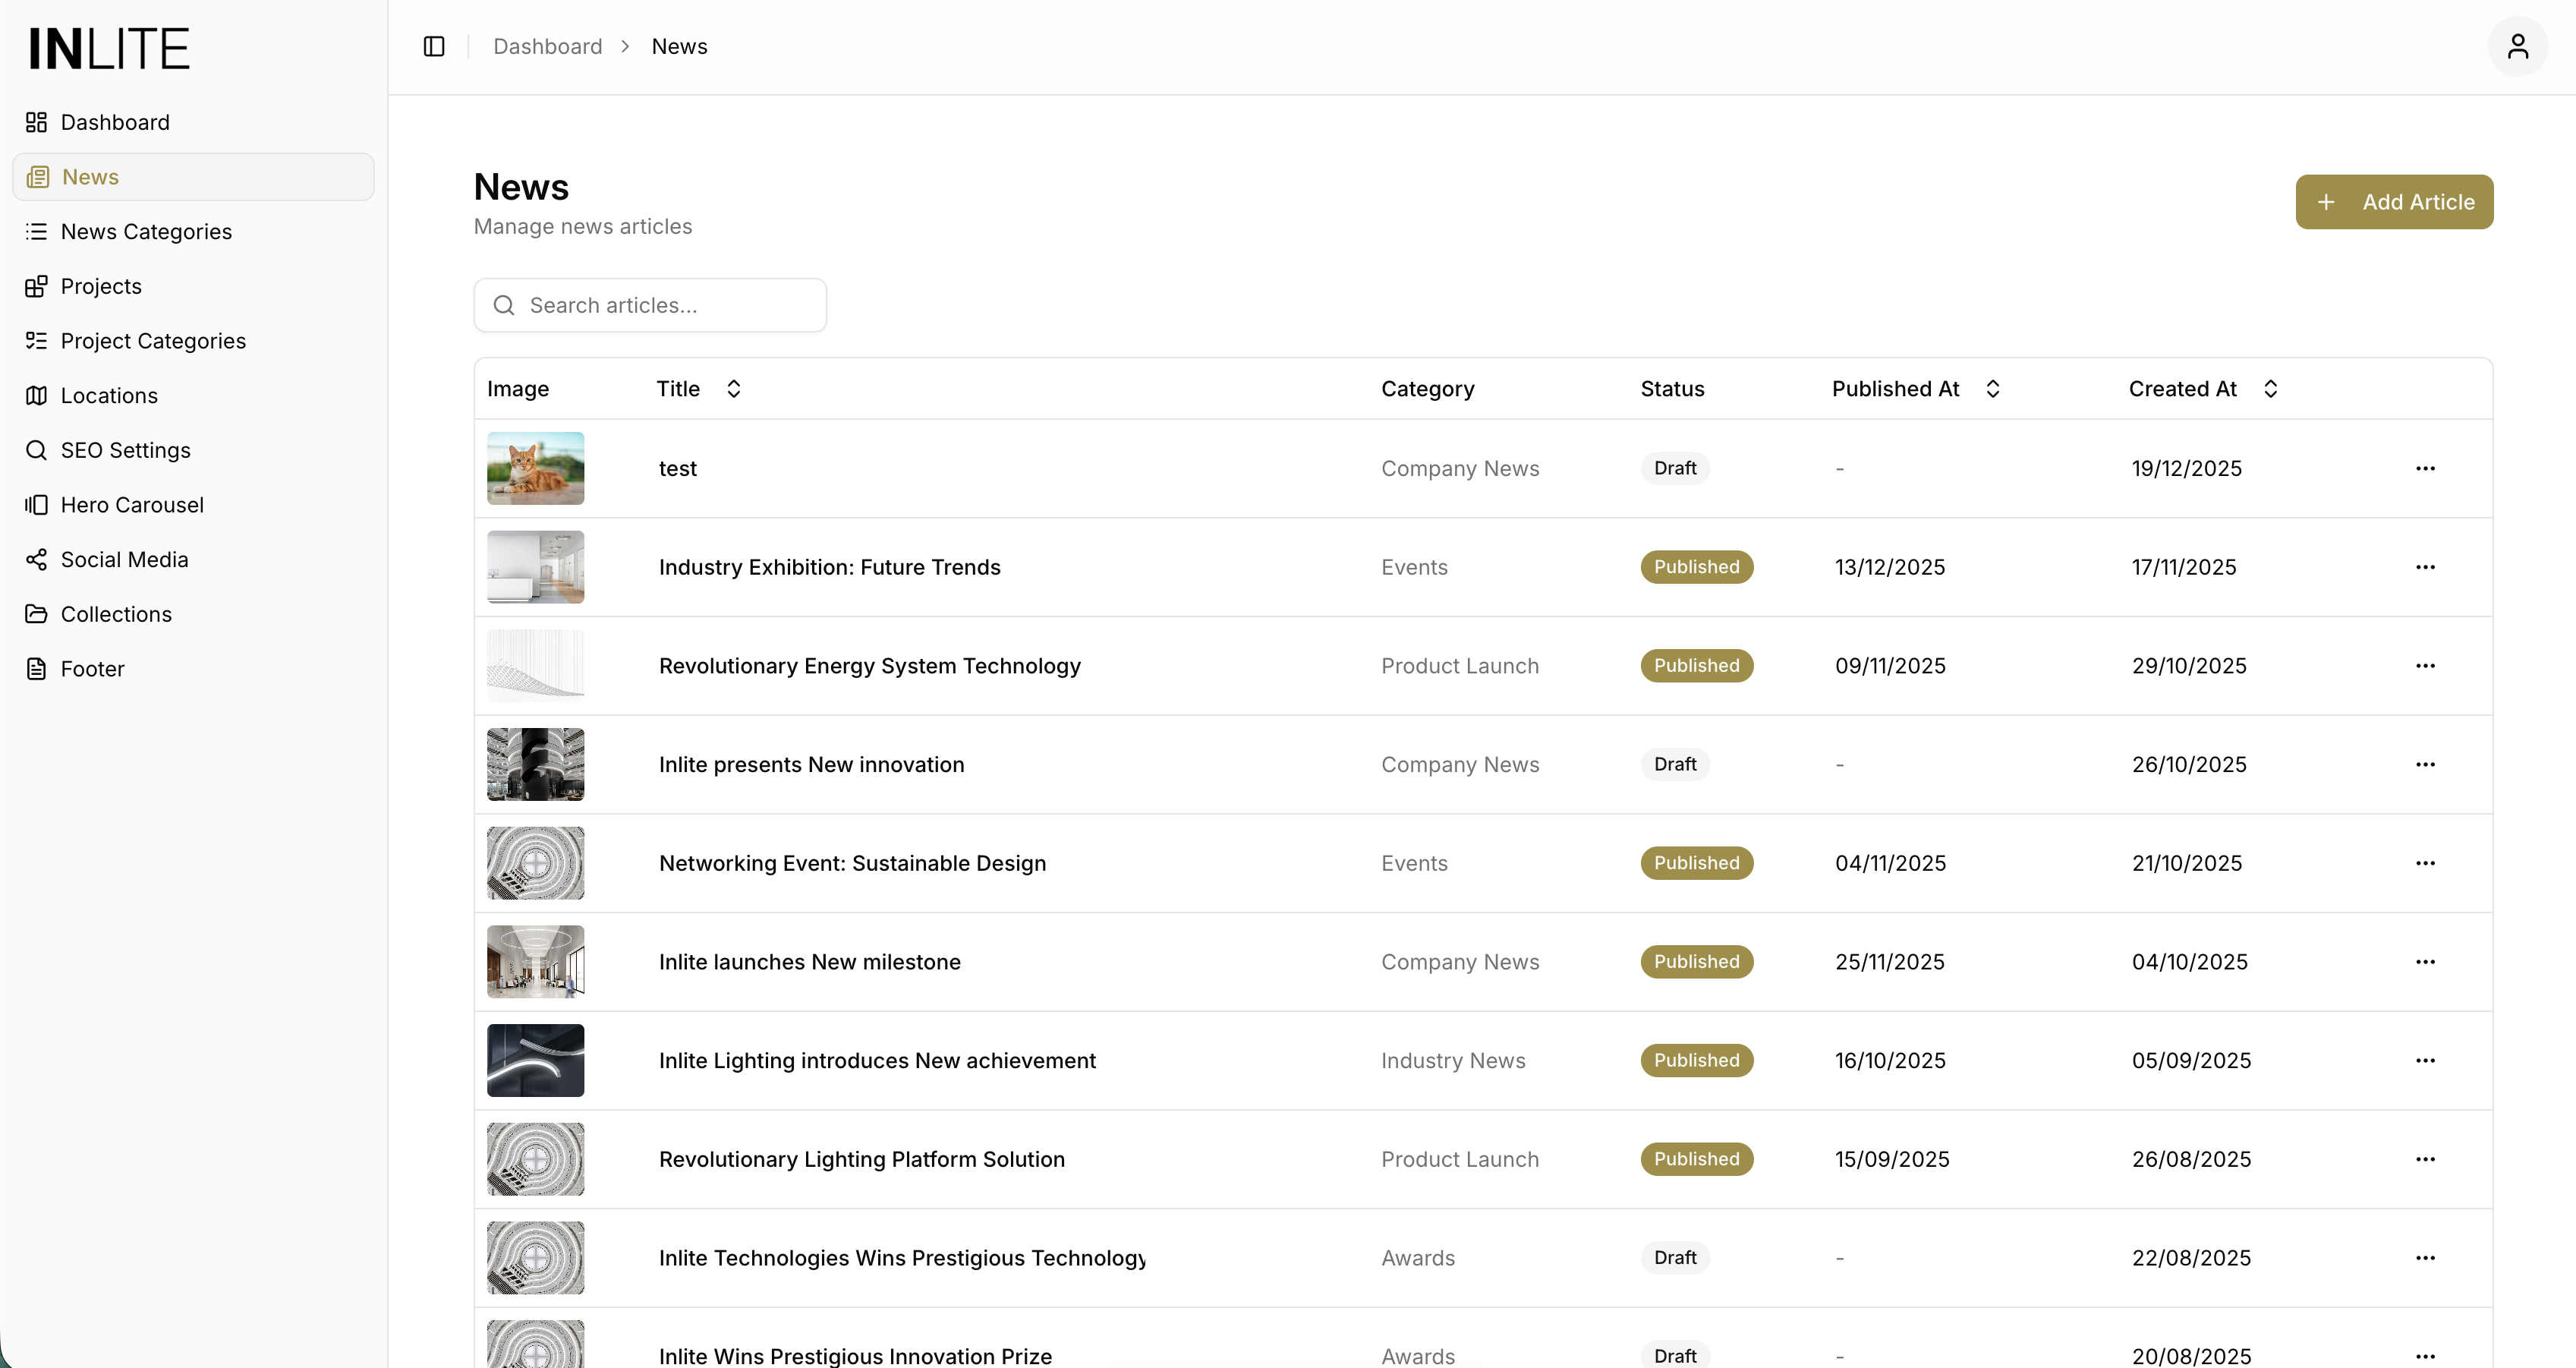Screen dimensions: 2576x1368
Task: Sort by Created At column arrows
Action: pyautogui.click(x=2270, y=389)
